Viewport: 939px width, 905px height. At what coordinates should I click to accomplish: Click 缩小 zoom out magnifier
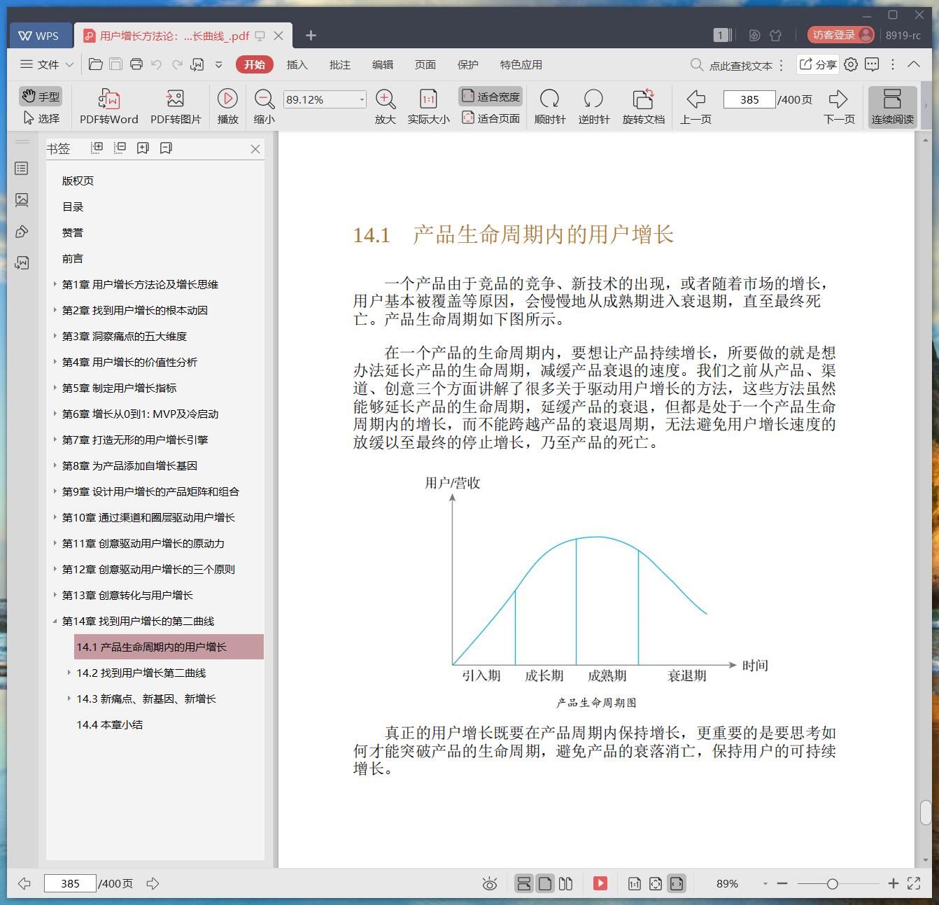(x=264, y=107)
